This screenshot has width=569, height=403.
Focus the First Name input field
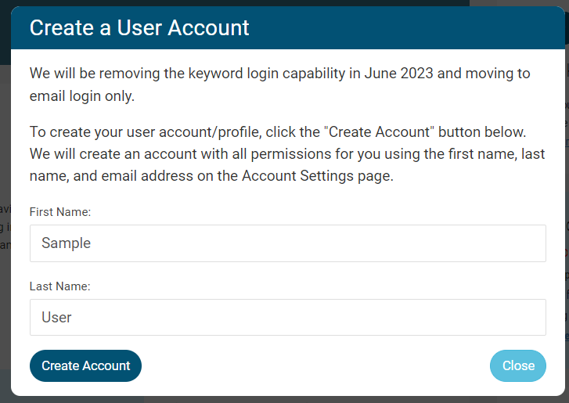pos(287,243)
